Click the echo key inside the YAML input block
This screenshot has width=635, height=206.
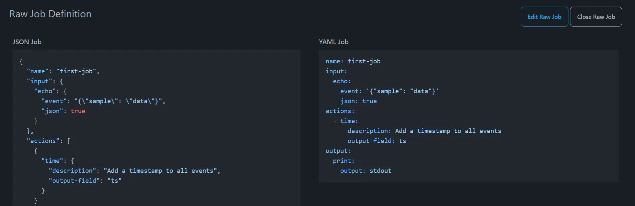342,81
